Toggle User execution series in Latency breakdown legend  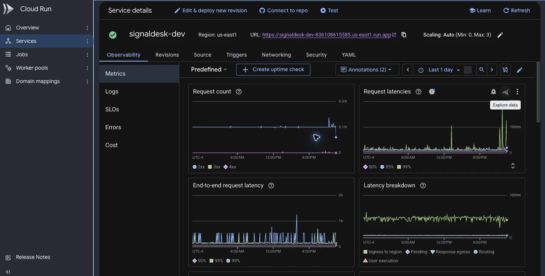point(381,261)
